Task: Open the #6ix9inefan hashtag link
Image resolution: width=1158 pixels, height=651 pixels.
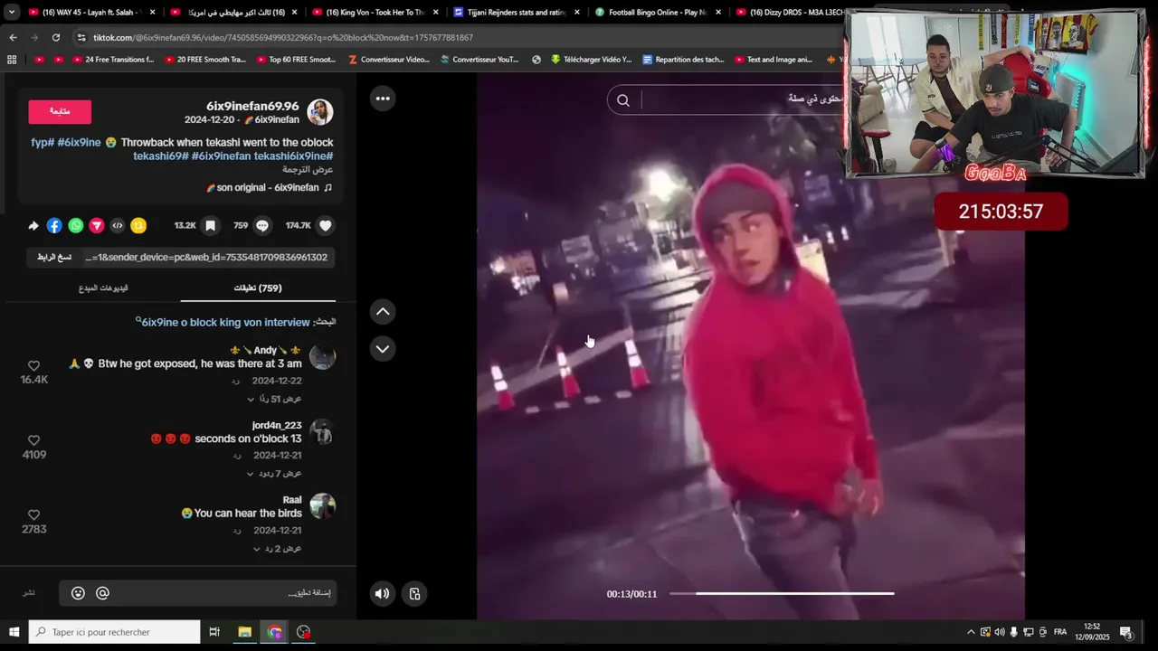Action: pyautogui.click(x=221, y=156)
